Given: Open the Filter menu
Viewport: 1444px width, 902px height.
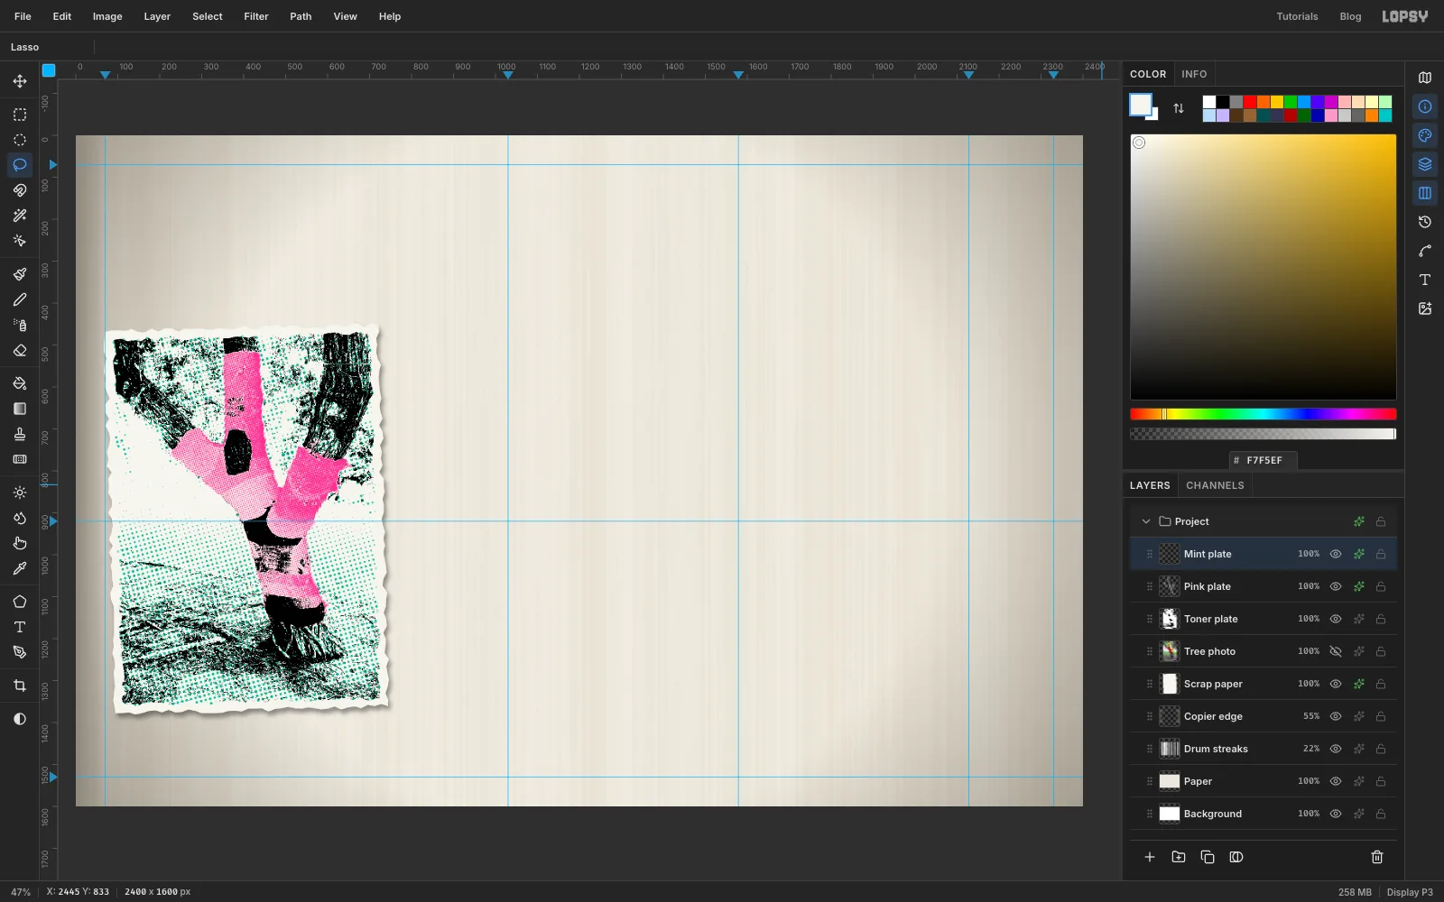Looking at the screenshot, I should pyautogui.click(x=256, y=16).
